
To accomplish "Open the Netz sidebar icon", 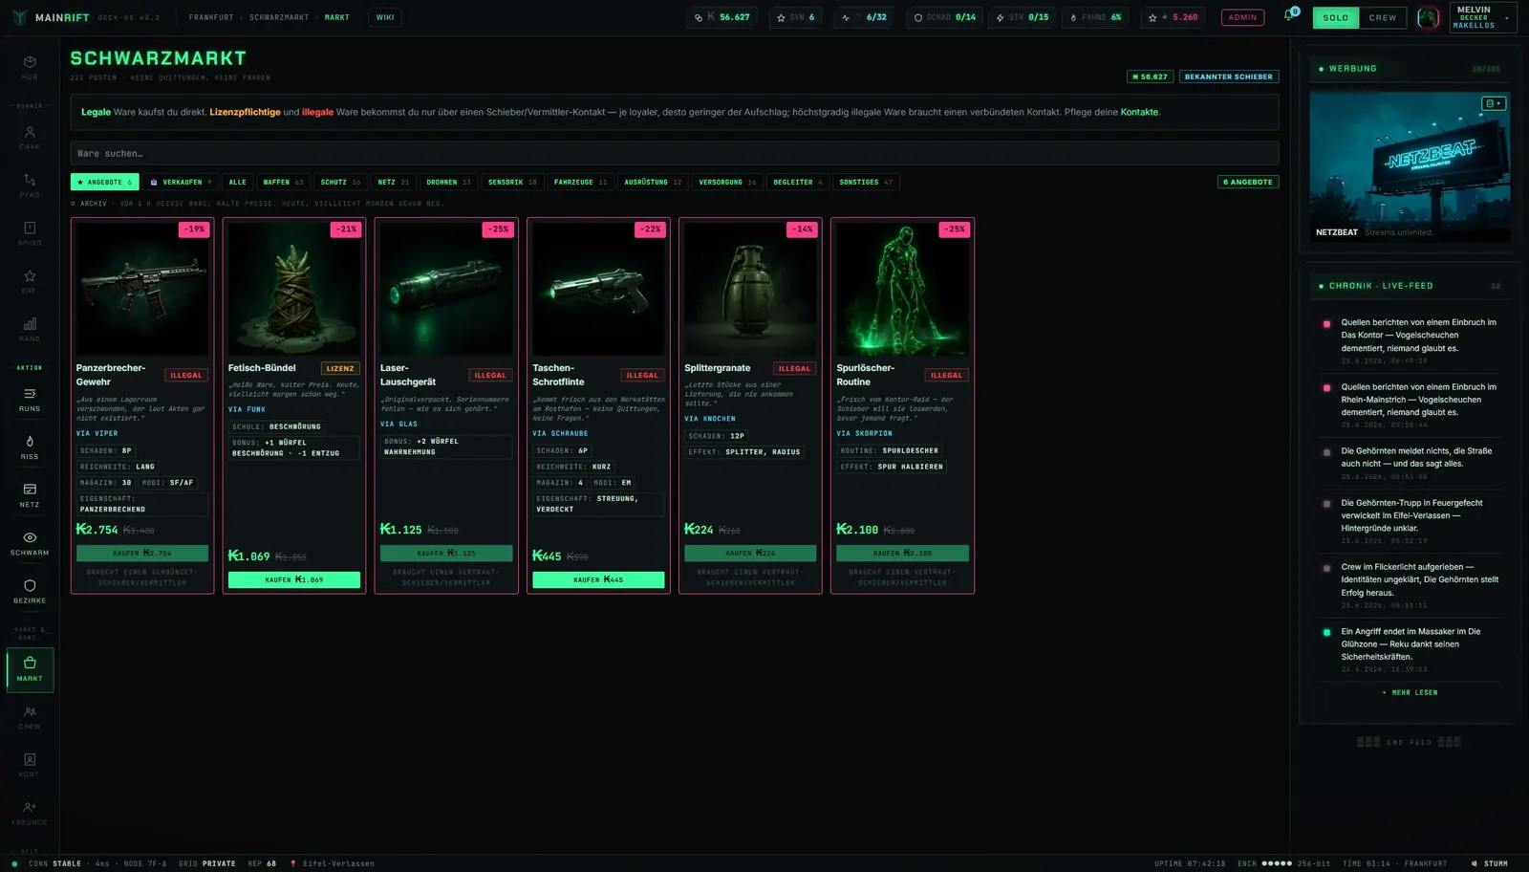I will click(x=30, y=495).
